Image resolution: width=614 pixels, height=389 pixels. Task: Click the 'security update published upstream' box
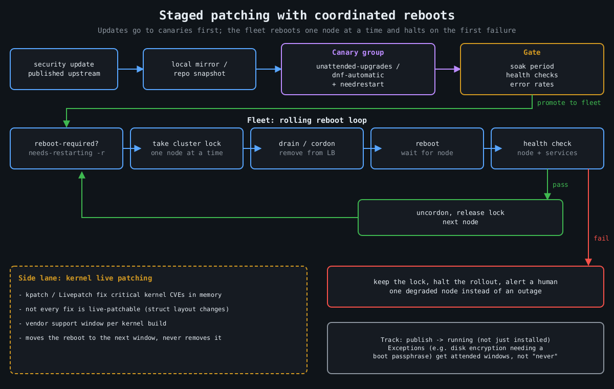(x=64, y=69)
